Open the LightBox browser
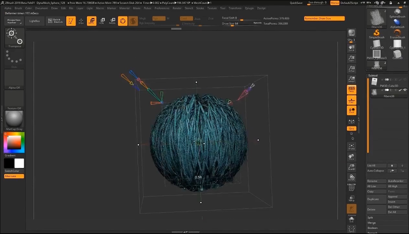The image size is (409, 234). (x=35, y=21)
